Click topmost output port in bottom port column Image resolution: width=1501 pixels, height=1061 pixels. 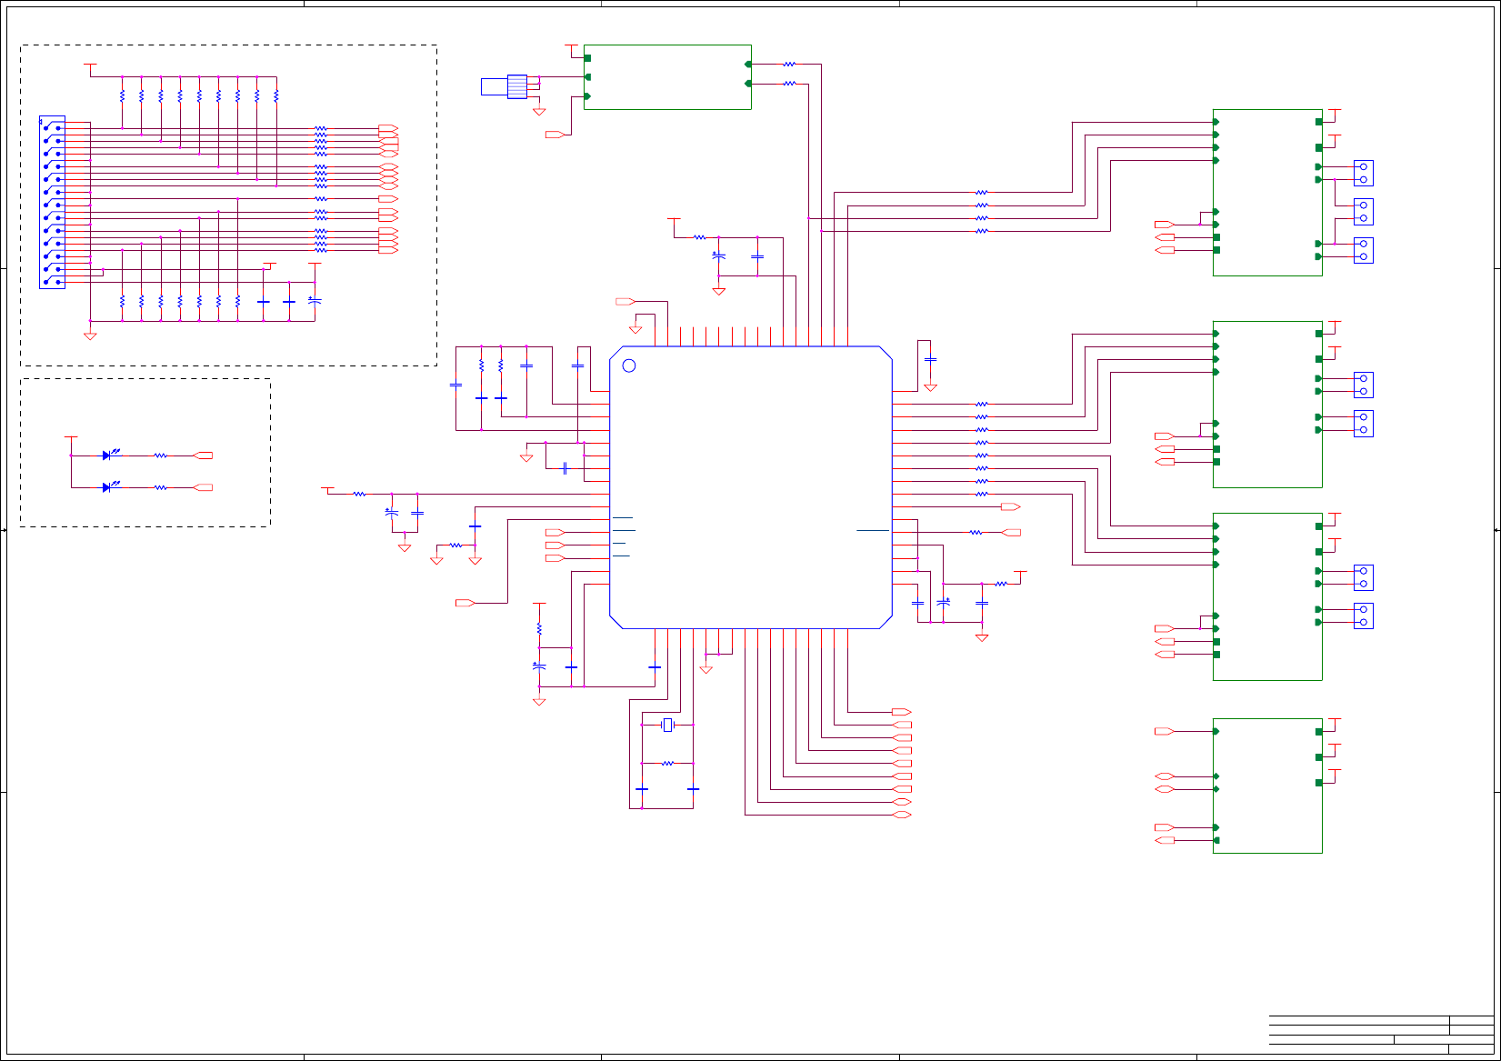[901, 712]
